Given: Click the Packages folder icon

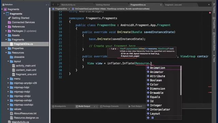Looking at the screenshot, I should [10, 31].
